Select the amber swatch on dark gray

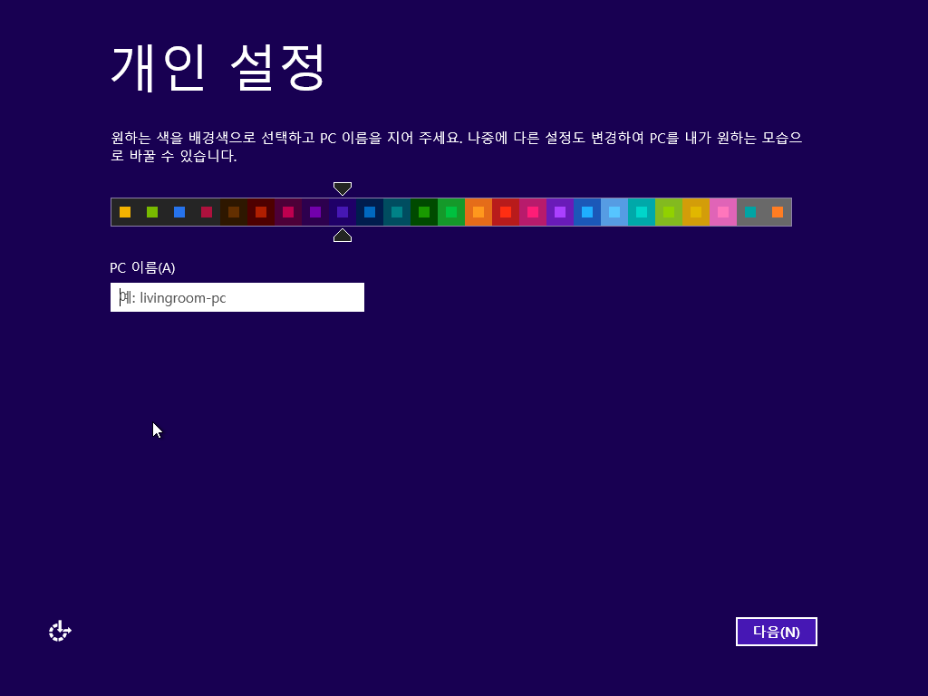[125, 212]
